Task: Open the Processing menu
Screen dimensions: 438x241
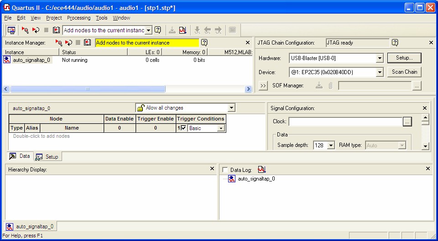Action: click(78, 18)
